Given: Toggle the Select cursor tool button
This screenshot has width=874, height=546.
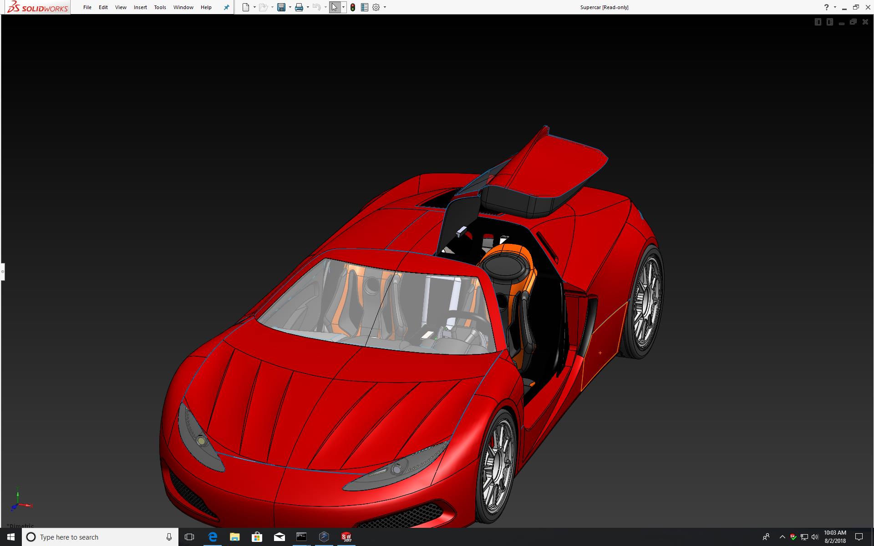Looking at the screenshot, I should 335,7.
